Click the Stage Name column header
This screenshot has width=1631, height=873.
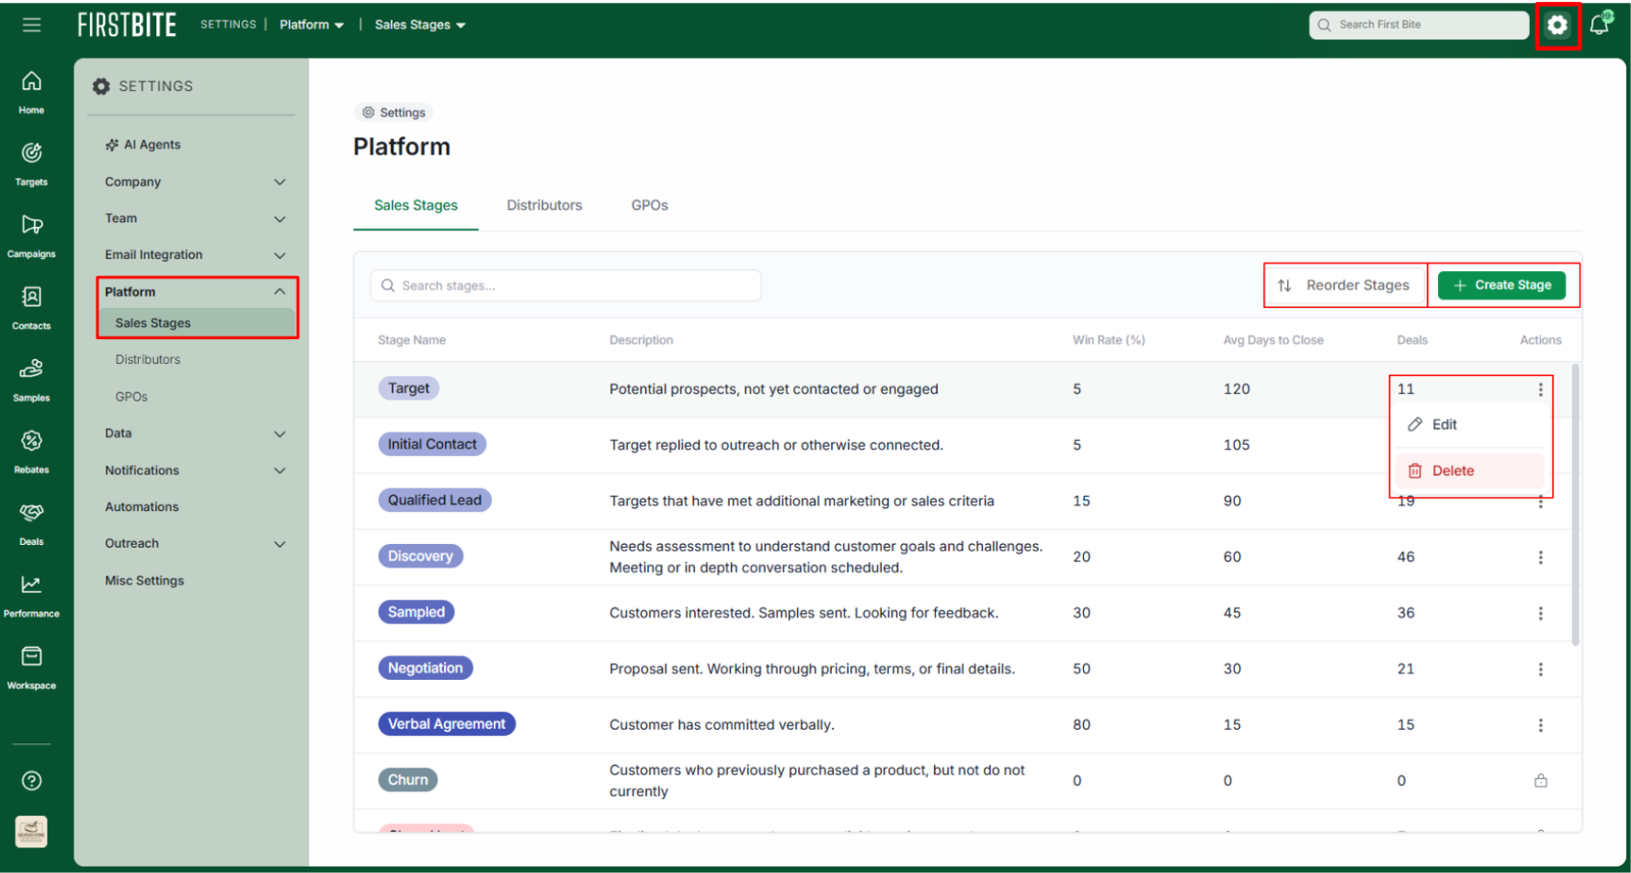click(412, 340)
